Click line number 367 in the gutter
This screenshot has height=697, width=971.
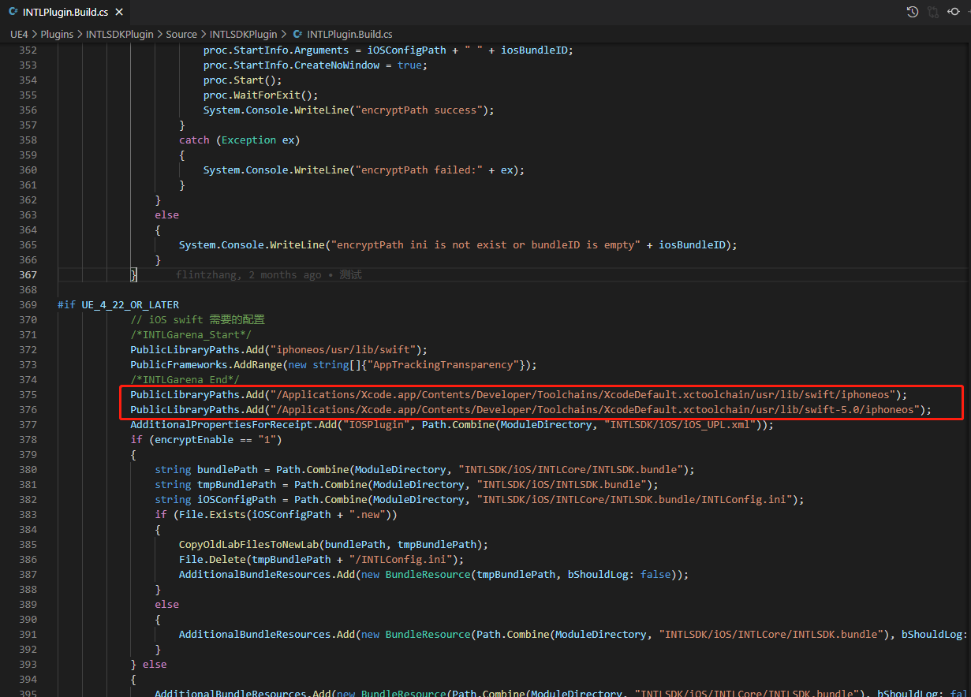28,274
